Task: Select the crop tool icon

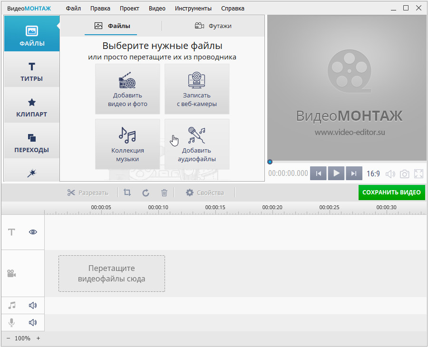Action: point(127,193)
